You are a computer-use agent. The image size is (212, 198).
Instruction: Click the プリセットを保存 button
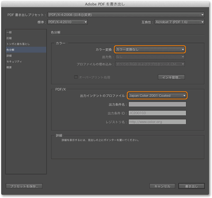(24, 186)
